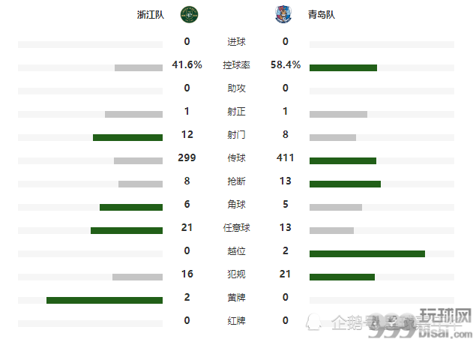Select the 射门 shots stat label
Viewport: 473px width, 339px height.
point(236,135)
